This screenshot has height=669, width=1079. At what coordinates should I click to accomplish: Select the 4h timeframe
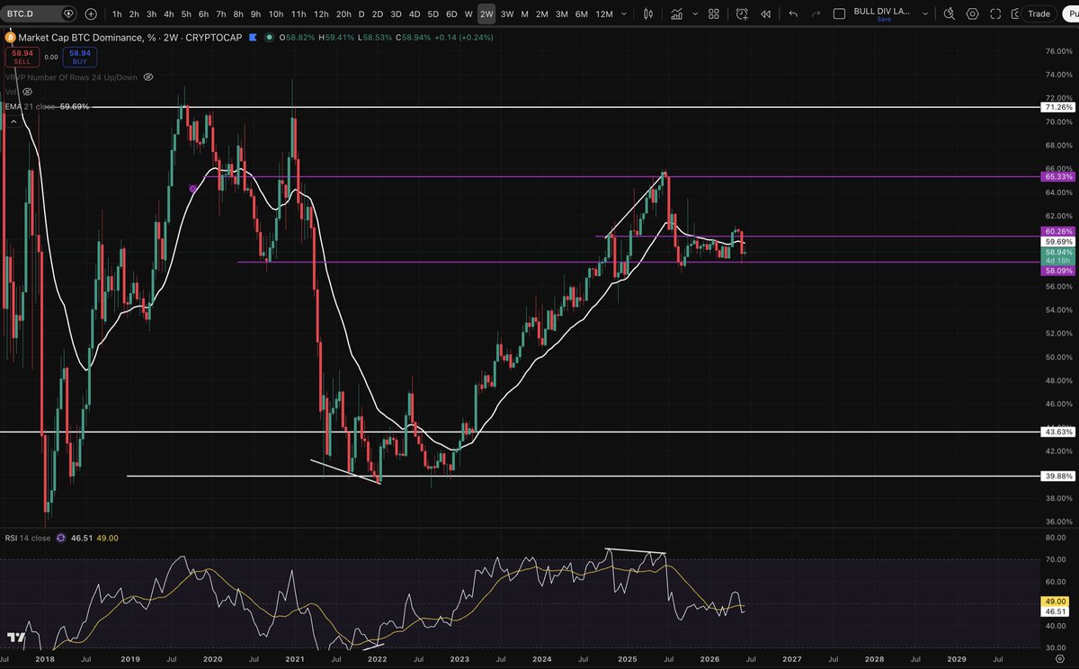[169, 13]
